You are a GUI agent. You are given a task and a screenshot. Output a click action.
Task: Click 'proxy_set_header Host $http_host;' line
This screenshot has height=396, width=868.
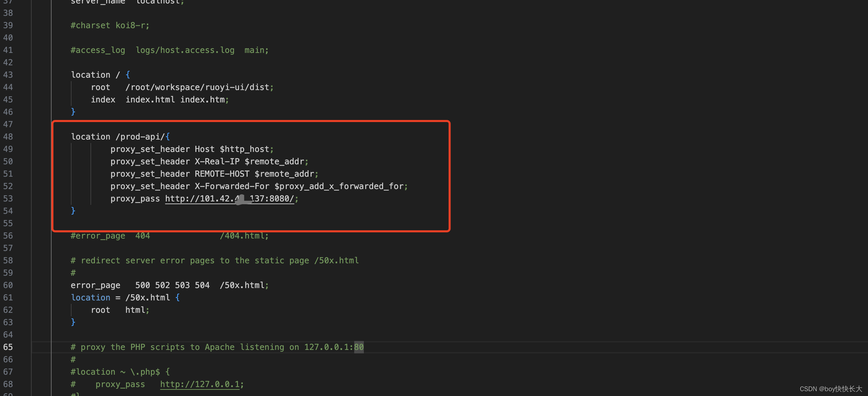(192, 149)
